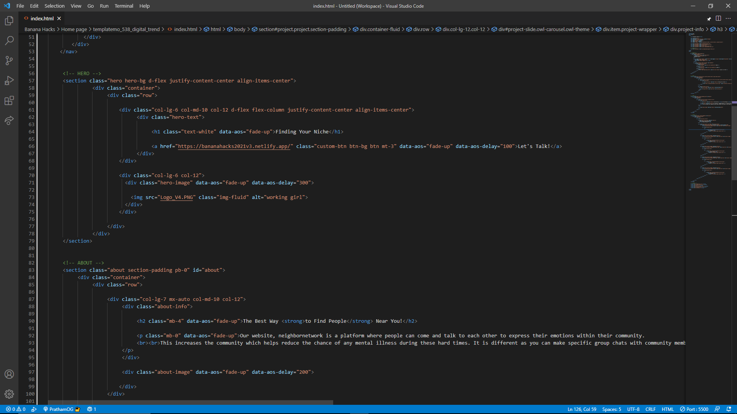This screenshot has width=737, height=414.
Task: Toggle Live Server on Port 5500
Action: click(694, 409)
